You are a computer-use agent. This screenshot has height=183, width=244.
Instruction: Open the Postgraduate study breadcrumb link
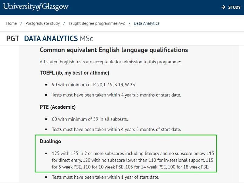[42, 23]
